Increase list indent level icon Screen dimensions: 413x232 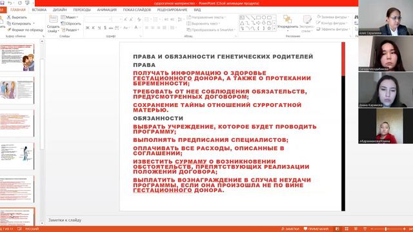point(172,19)
